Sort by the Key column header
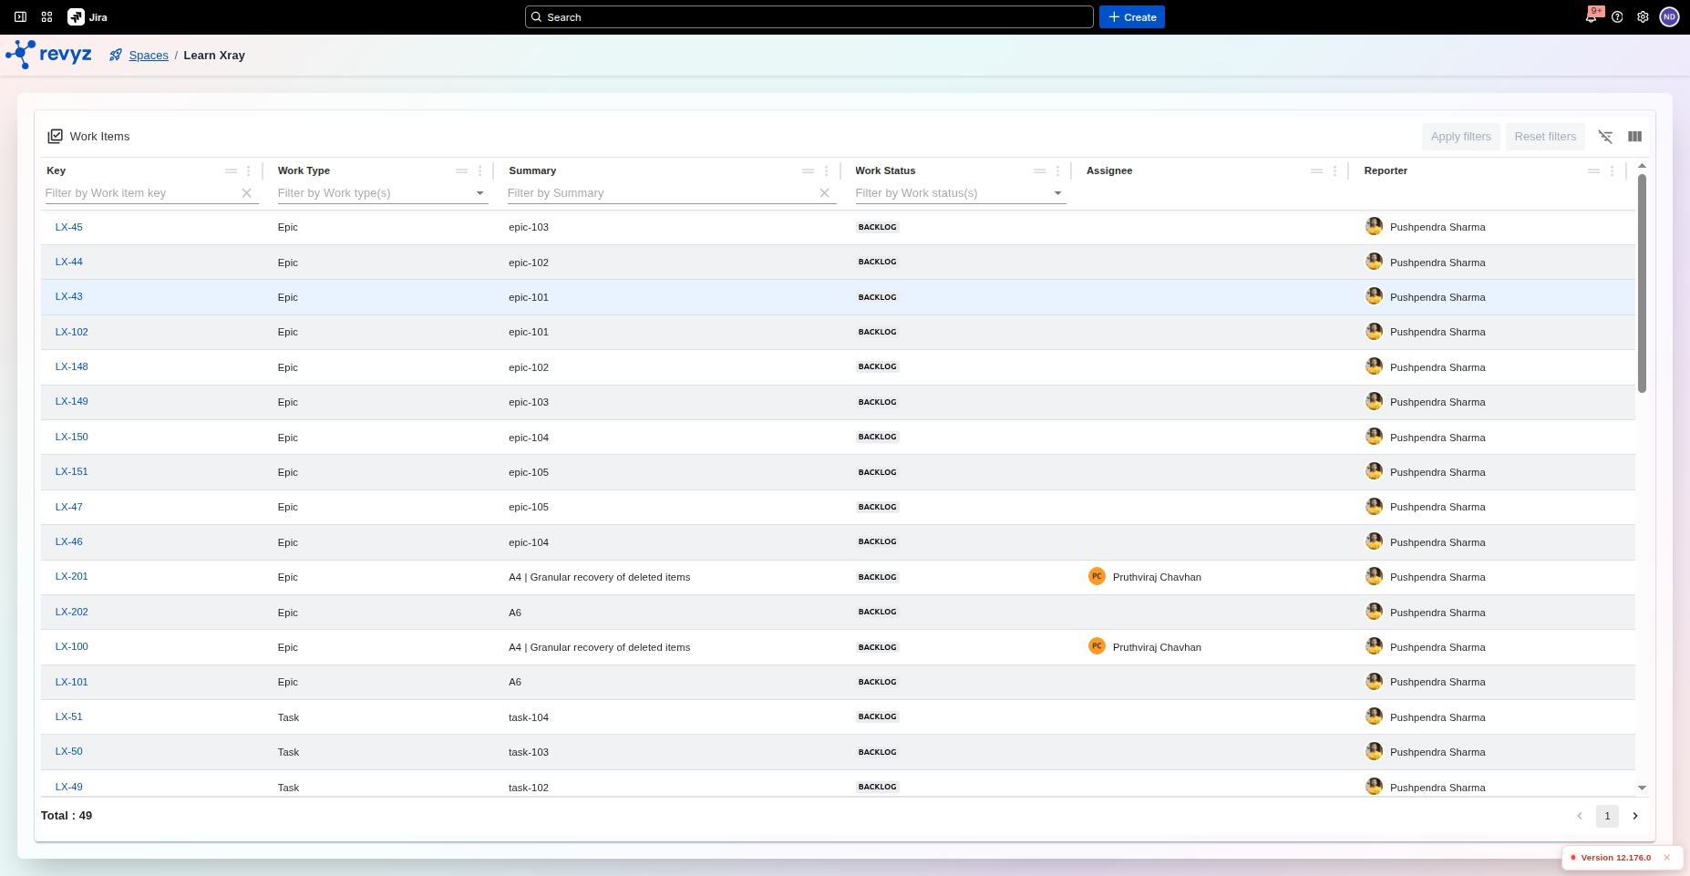This screenshot has height=876, width=1690. coord(57,171)
